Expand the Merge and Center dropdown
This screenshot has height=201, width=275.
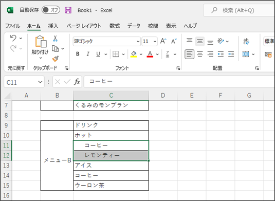[253, 54]
